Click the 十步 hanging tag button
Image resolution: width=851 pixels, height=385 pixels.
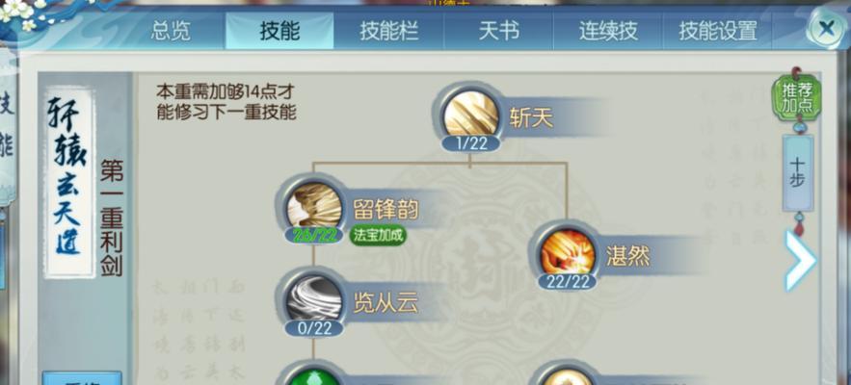pos(797,173)
